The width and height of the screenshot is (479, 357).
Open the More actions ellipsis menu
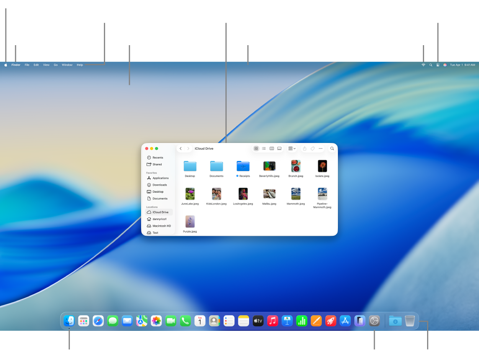coord(320,148)
